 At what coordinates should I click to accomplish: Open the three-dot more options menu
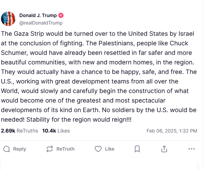pos(192,149)
